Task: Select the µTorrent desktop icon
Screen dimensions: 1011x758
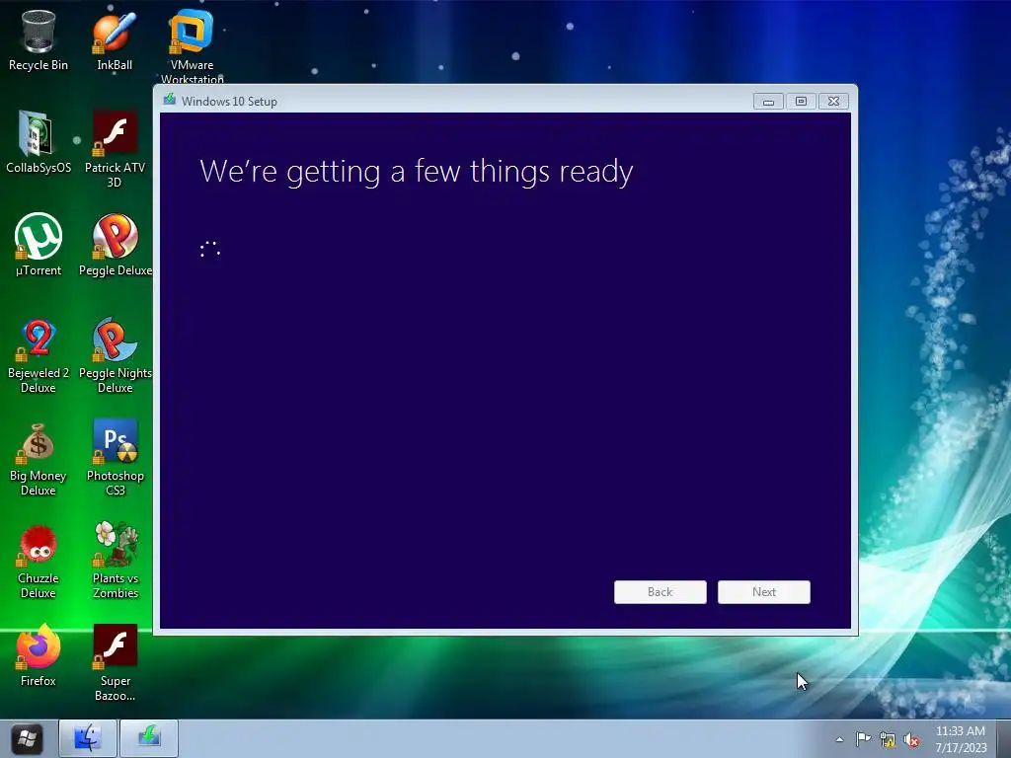Action: pos(39,245)
